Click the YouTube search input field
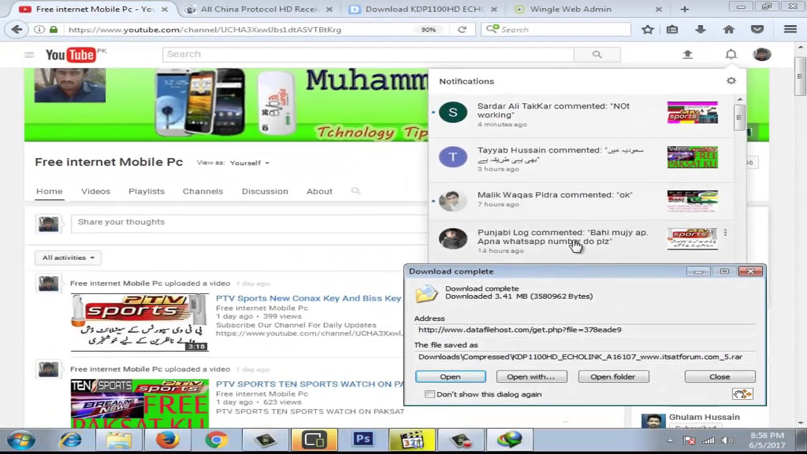Screen dimensions: 807x454 (368, 55)
